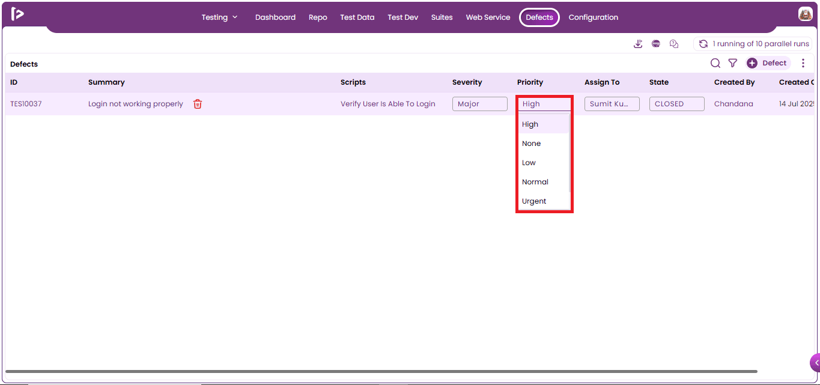This screenshot has height=385, width=820.
Task: Open the Test Data tab
Action: pos(357,17)
